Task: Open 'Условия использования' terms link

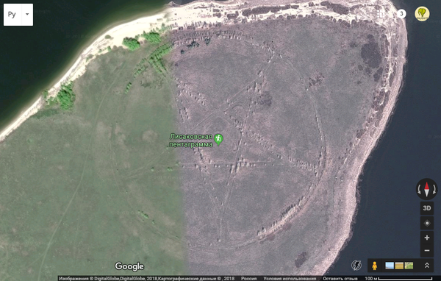Action: click(290, 279)
